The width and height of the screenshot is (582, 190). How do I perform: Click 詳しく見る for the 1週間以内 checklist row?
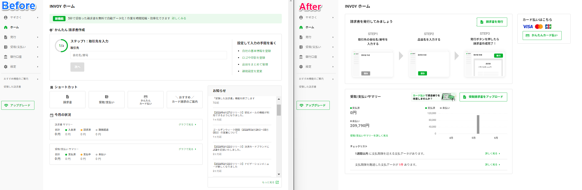pos(492,153)
